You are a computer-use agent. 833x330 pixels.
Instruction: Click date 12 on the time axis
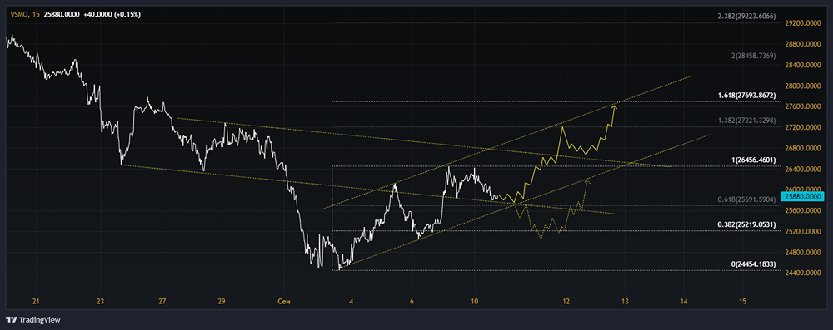click(566, 302)
